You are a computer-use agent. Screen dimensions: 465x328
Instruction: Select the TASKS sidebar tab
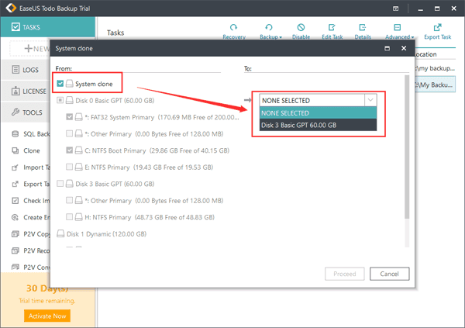pyautogui.click(x=48, y=27)
